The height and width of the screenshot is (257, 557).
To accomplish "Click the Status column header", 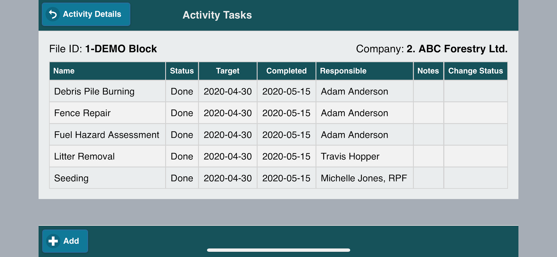I will (x=182, y=71).
